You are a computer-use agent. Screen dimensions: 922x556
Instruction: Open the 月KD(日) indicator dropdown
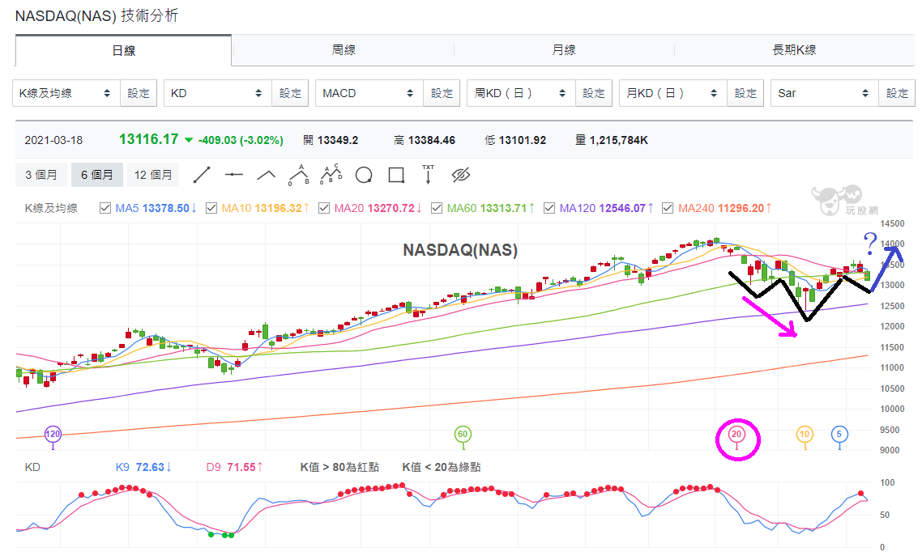coord(672,93)
